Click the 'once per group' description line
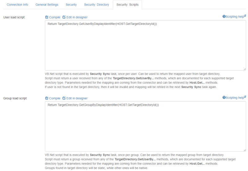Screen dimensions: 248x171 134,155
